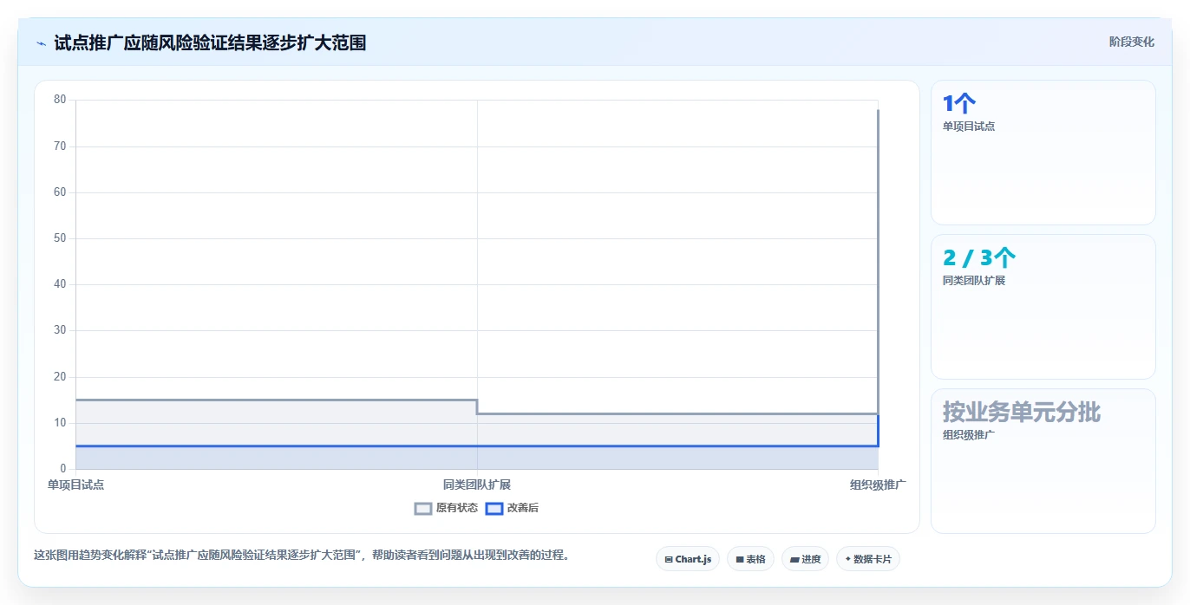This screenshot has height=605, width=1190.
Task: Select the 1个 单项目试点 card
Action: [x=1043, y=153]
